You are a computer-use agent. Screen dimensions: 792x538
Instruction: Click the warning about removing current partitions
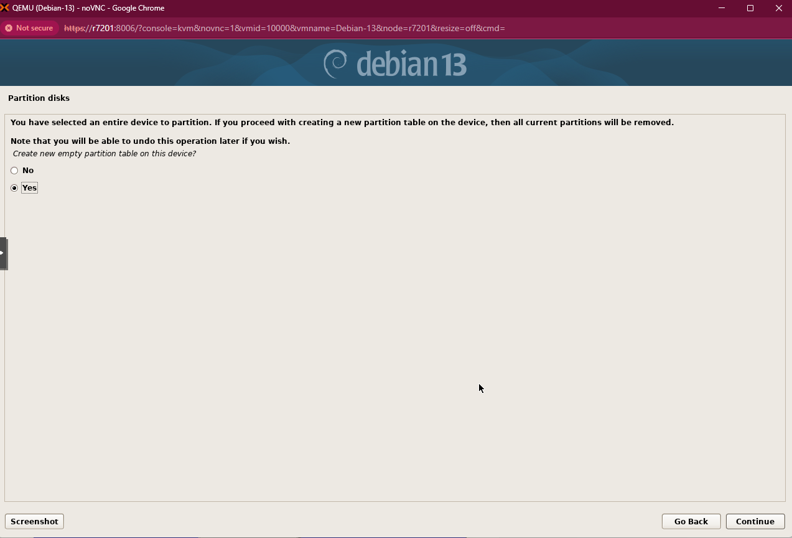pyautogui.click(x=342, y=123)
